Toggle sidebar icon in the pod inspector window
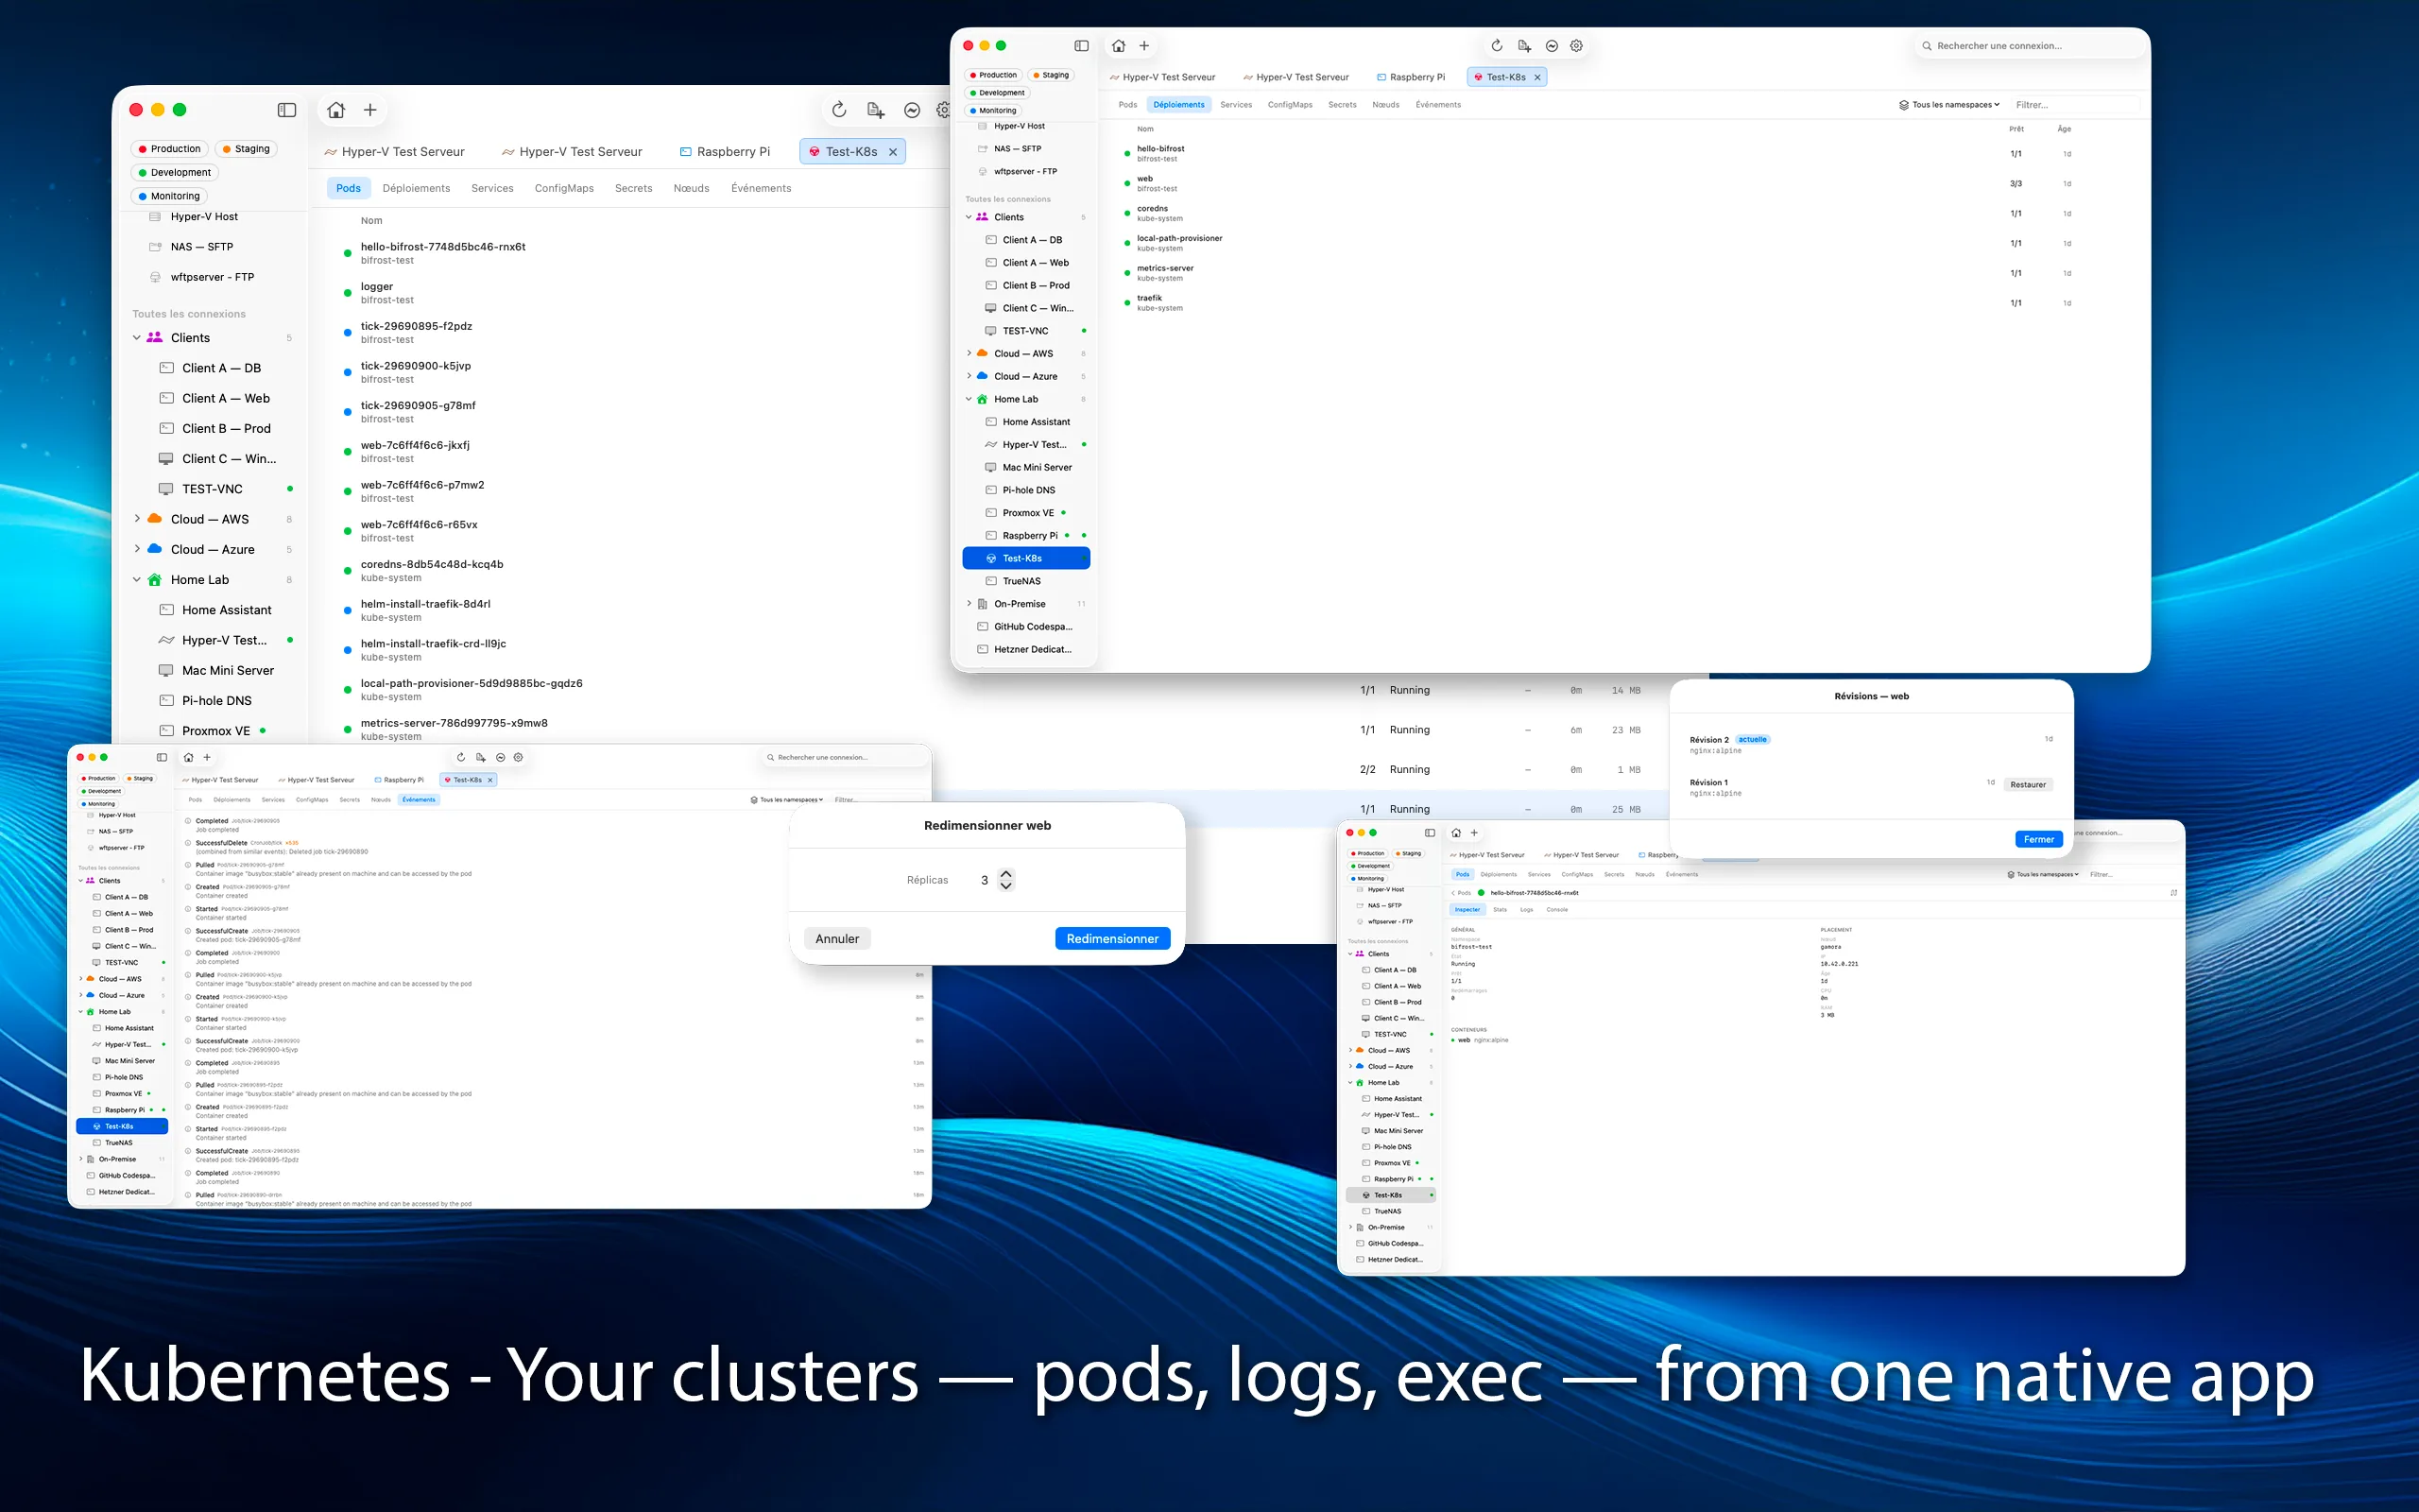The width and height of the screenshot is (2419, 1512). (x=1430, y=832)
